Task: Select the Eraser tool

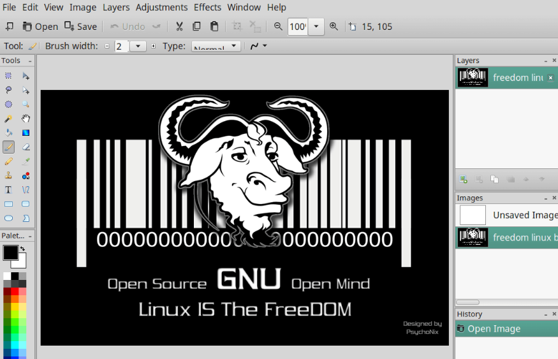Action: [x=26, y=147]
